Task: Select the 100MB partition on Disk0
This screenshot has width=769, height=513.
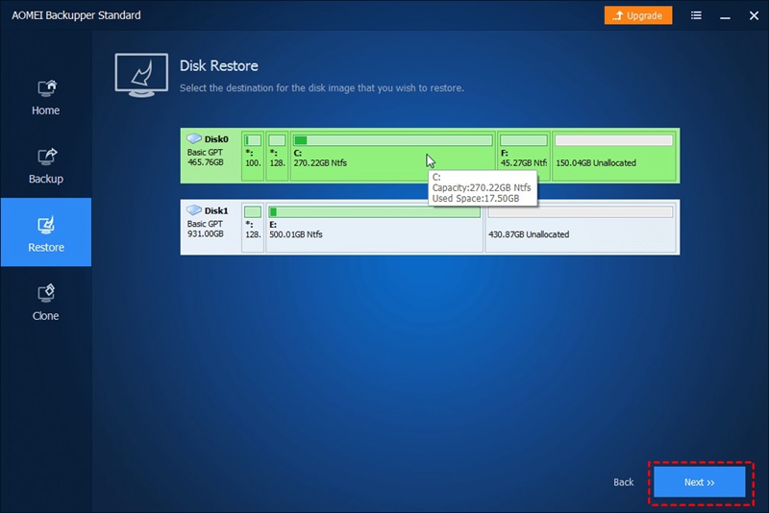Action: point(253,156)
